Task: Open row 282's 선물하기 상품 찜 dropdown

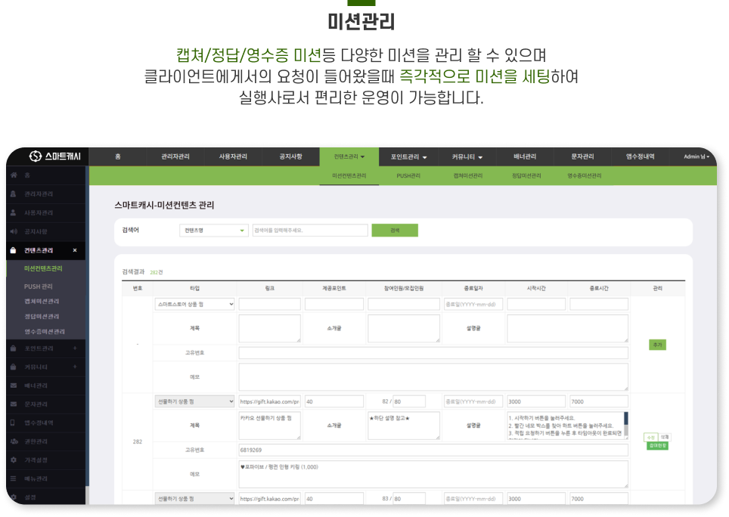Action: [x=194, y=401]
